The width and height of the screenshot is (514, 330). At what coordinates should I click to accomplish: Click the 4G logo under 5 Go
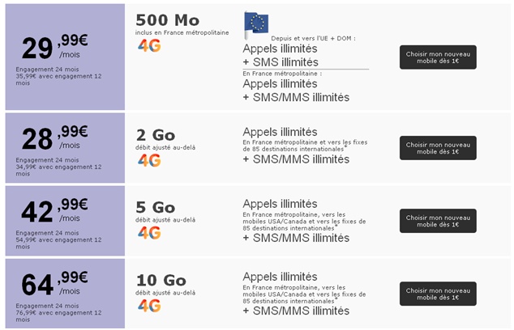click(x=149, y=233)
